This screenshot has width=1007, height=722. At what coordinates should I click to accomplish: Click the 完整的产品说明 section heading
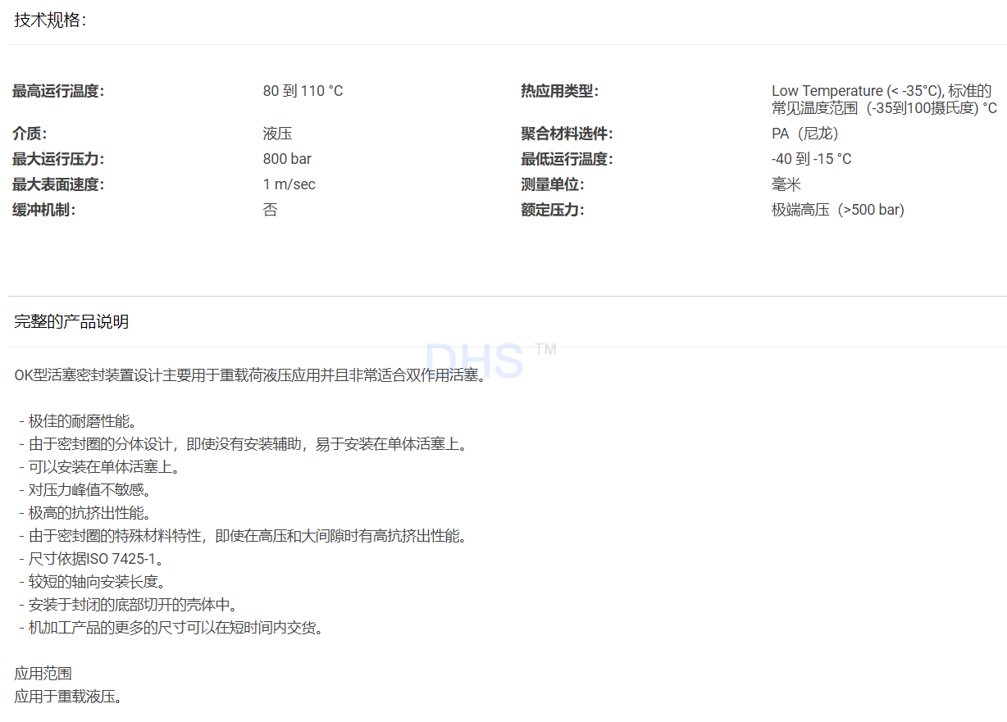tap(71, 321)
